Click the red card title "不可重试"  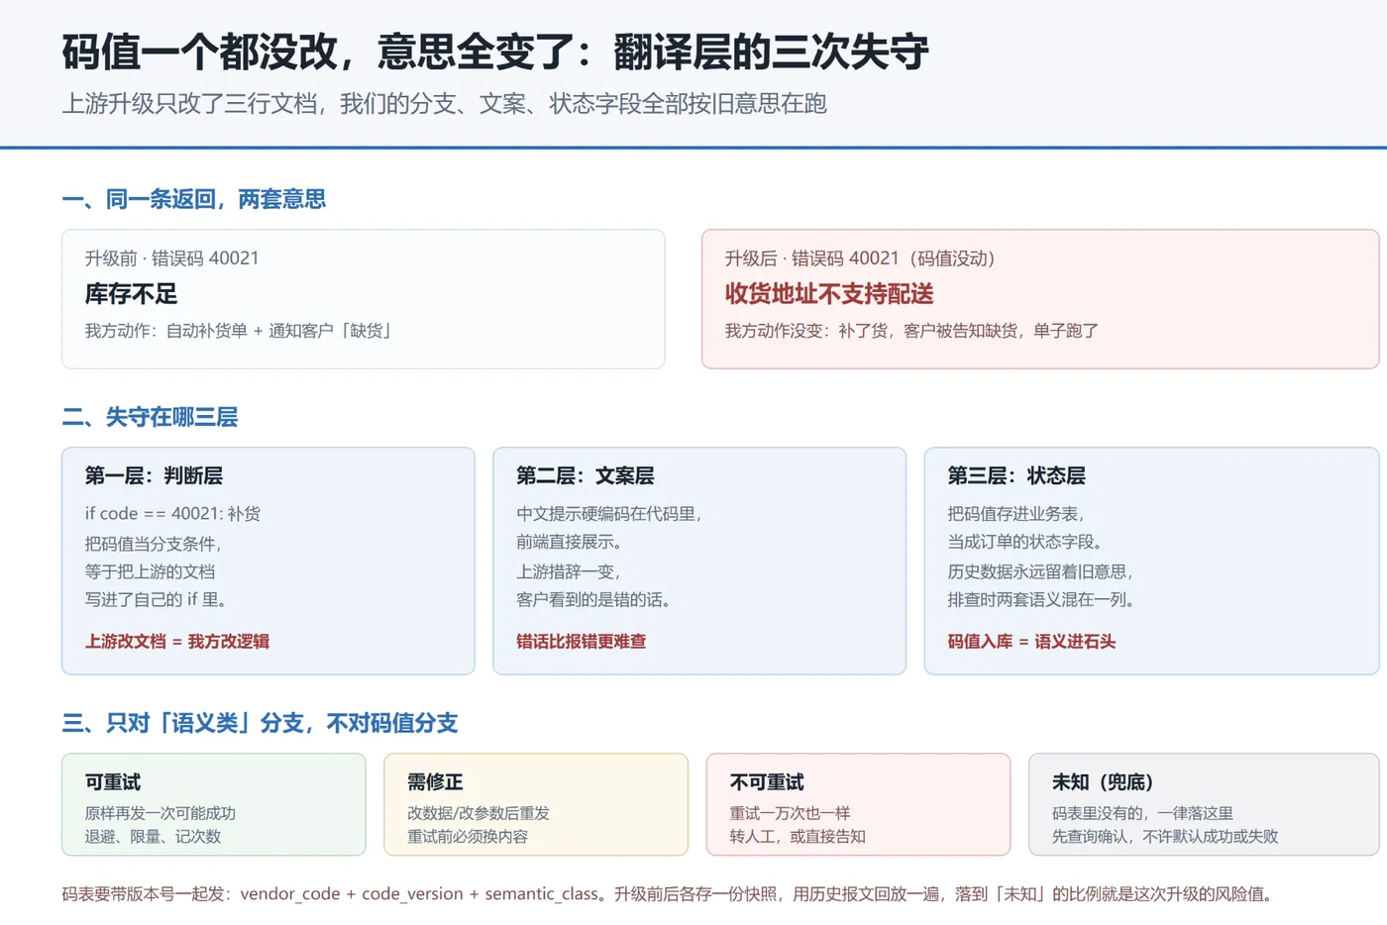[767, 782]
